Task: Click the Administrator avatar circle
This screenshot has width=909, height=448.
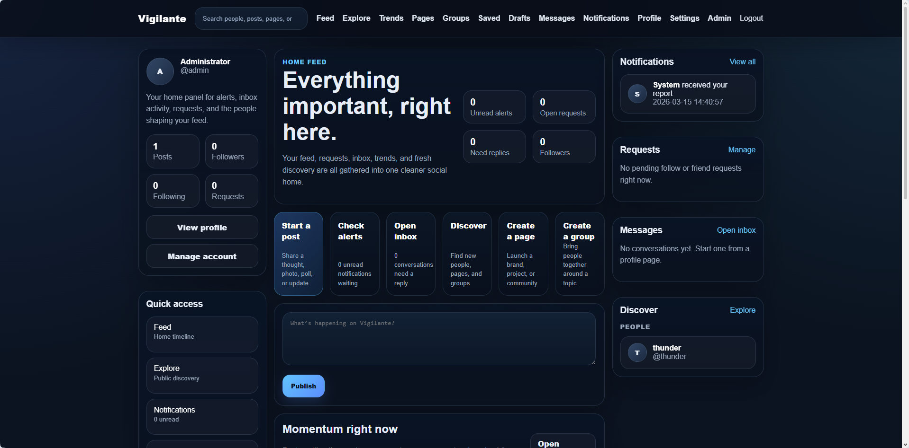Action: [x=160, y=71]
